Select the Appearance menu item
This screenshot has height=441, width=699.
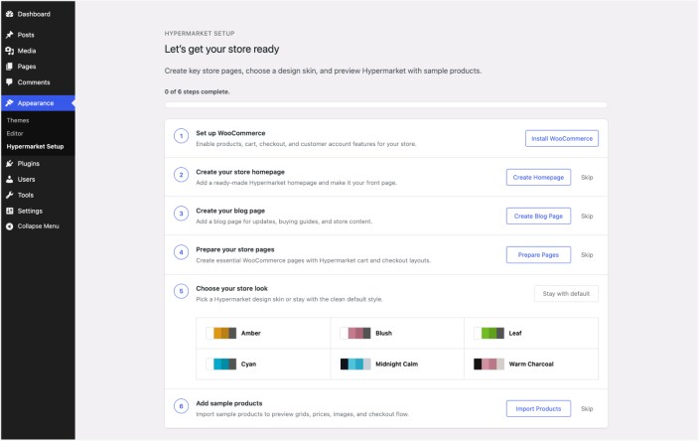coord(38,103)
